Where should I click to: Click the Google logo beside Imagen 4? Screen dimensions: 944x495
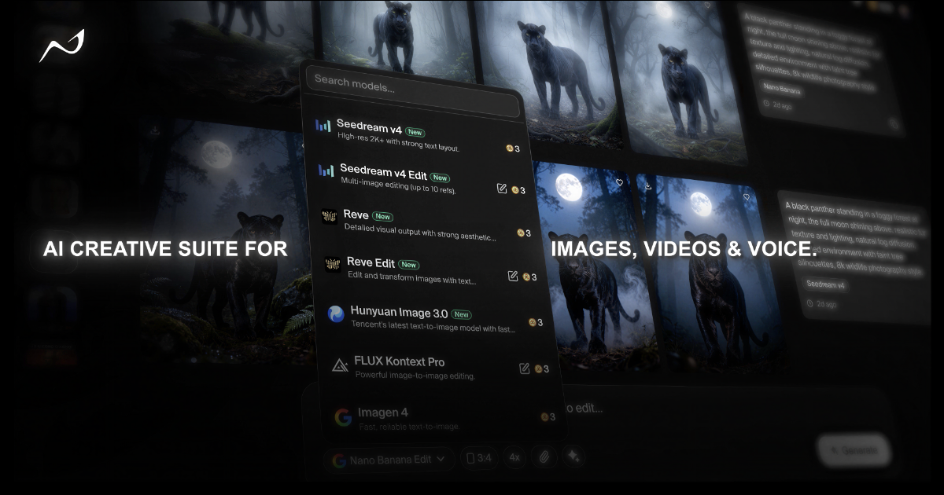[x=343, y=417]
